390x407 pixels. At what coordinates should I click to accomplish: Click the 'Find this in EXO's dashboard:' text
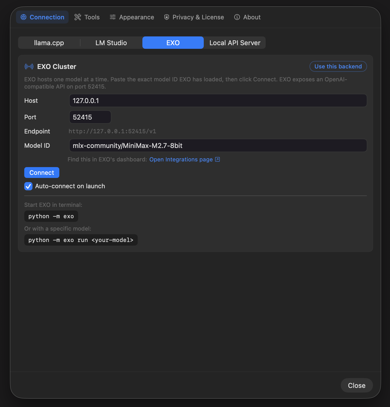click(107, 159)
